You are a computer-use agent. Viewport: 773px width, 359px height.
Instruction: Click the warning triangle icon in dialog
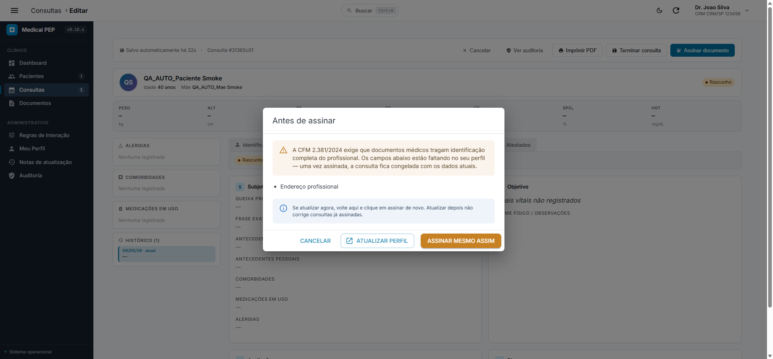coord(283,150)
